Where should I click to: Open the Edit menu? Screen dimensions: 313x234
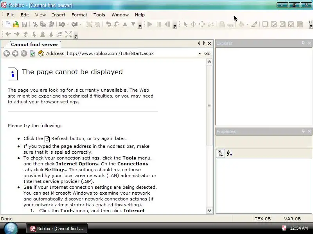click(25, 15)
